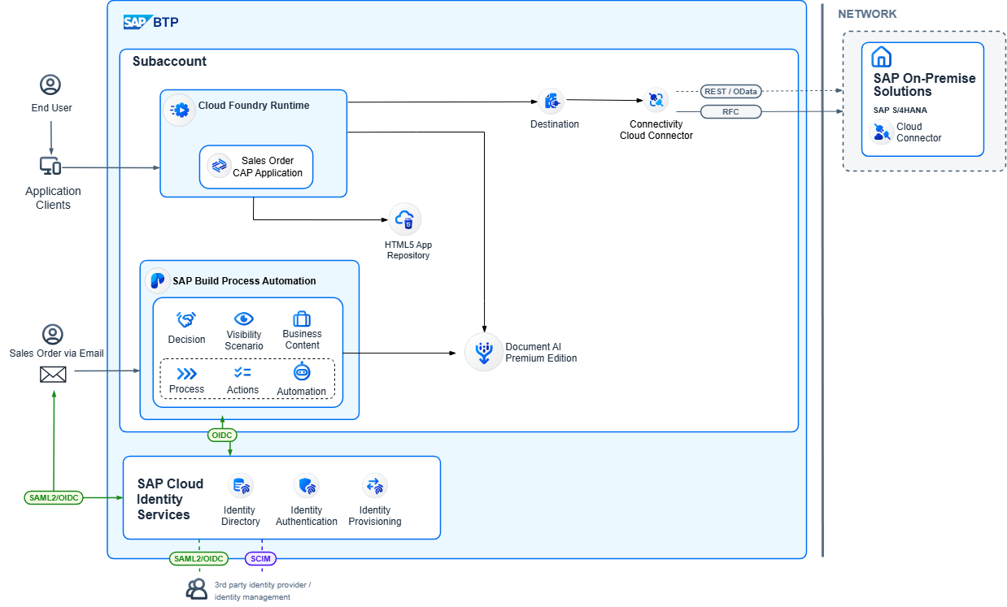Select the SAP On-Premise Solutions title text
Screen dimensions: 1007x607
(924, 85)
